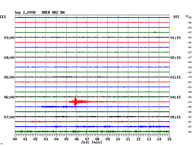Click the small green blip near minute 13
The height and width of the screenshot is (147, 193).
(x=155, y=32)
